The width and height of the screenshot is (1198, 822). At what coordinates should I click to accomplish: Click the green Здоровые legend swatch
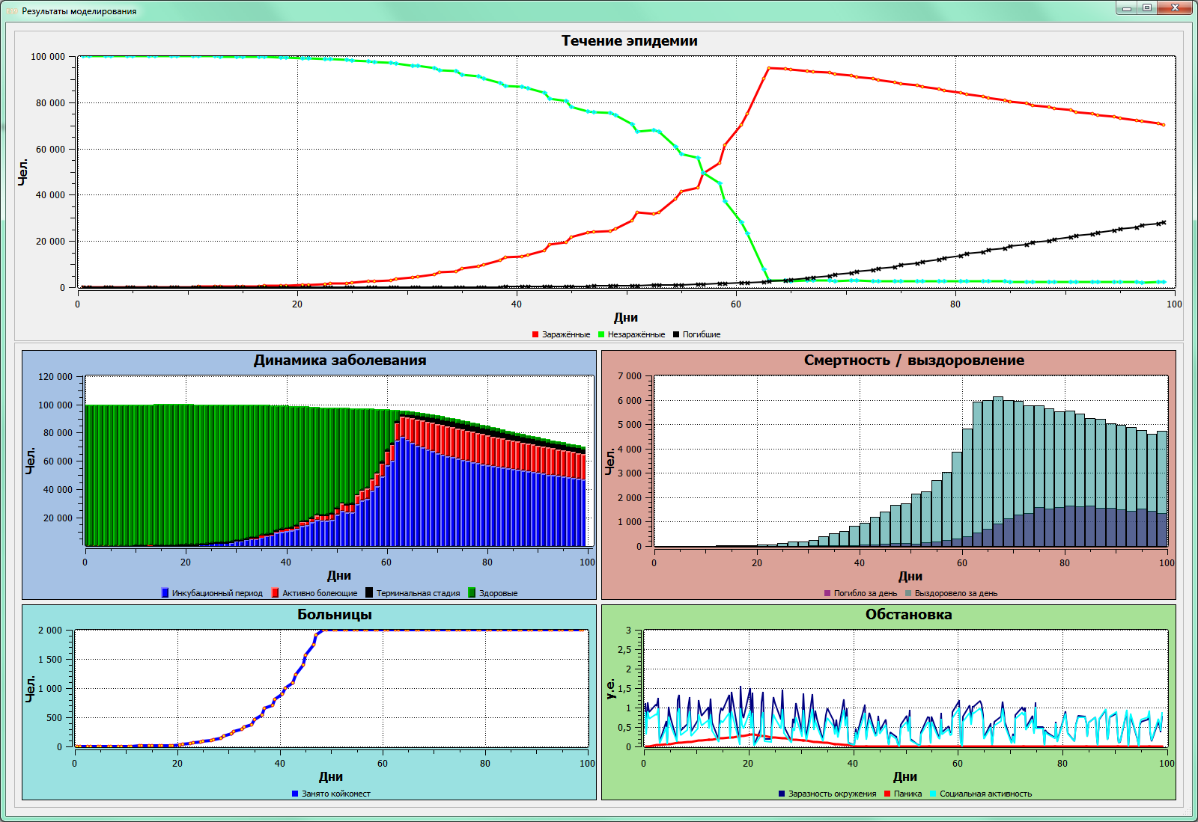click(472, 593)
